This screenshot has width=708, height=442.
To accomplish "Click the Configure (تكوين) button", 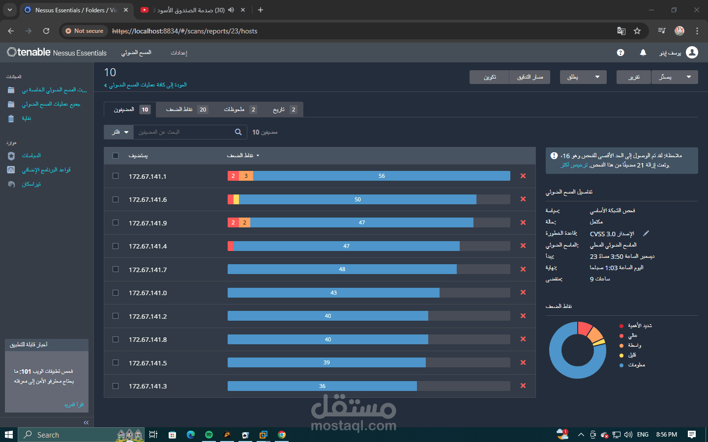I will (490, 77).
